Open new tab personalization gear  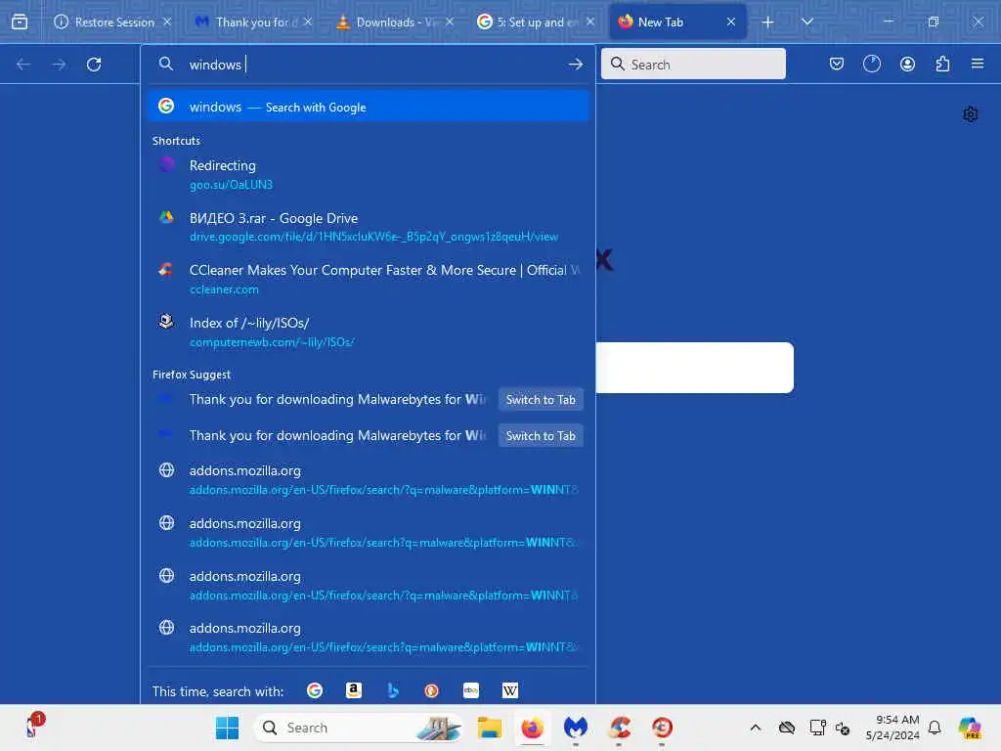coord(971,114)
